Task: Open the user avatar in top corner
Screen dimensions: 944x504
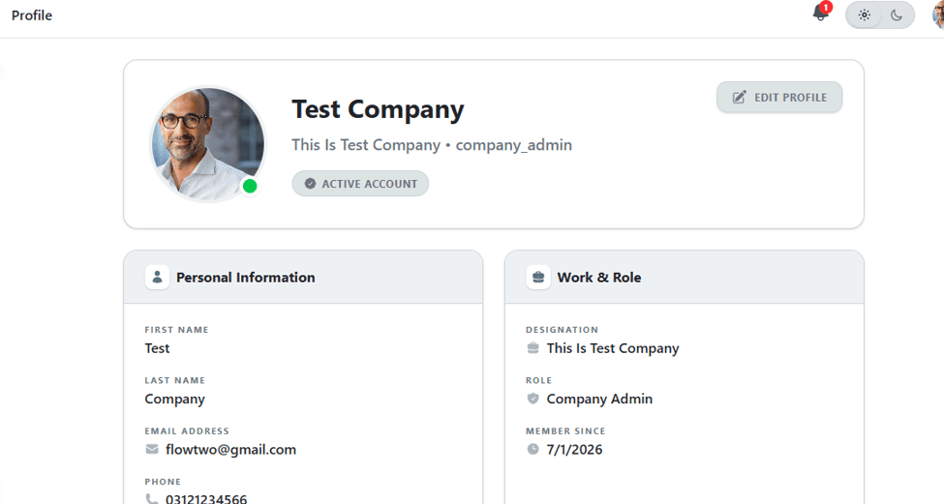Action: point(938,15)
